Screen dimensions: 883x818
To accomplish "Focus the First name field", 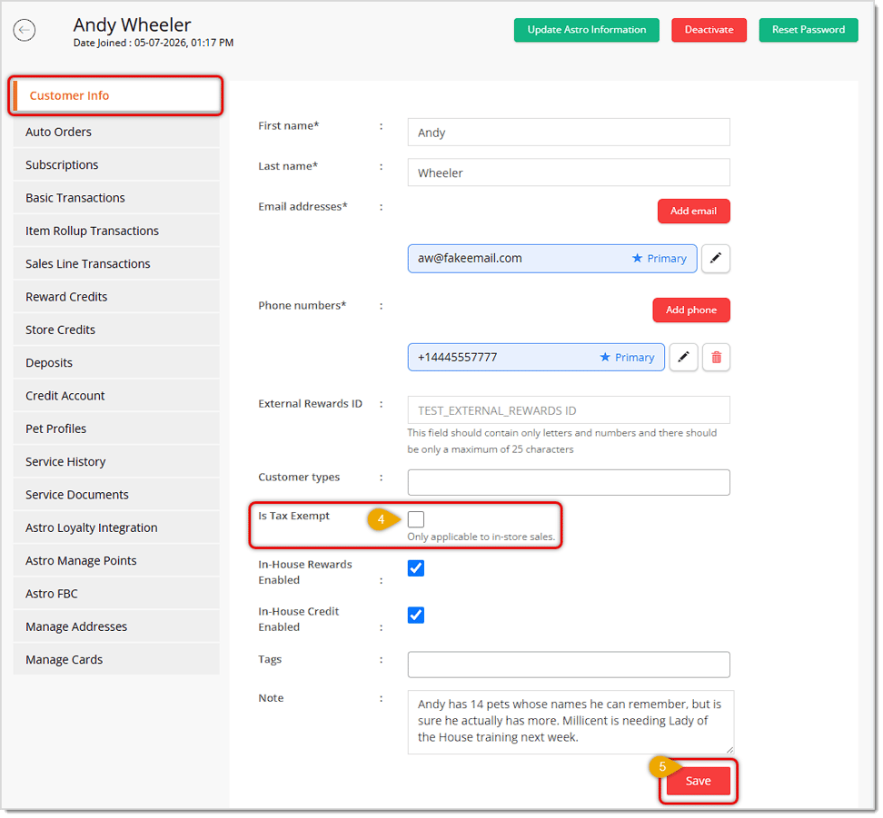I will pos(570,133).
